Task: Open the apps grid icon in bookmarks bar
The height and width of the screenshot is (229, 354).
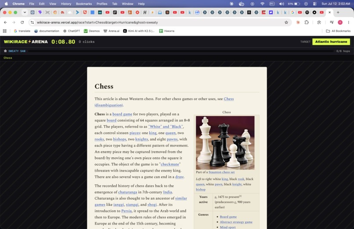Action: pos(5,31)
